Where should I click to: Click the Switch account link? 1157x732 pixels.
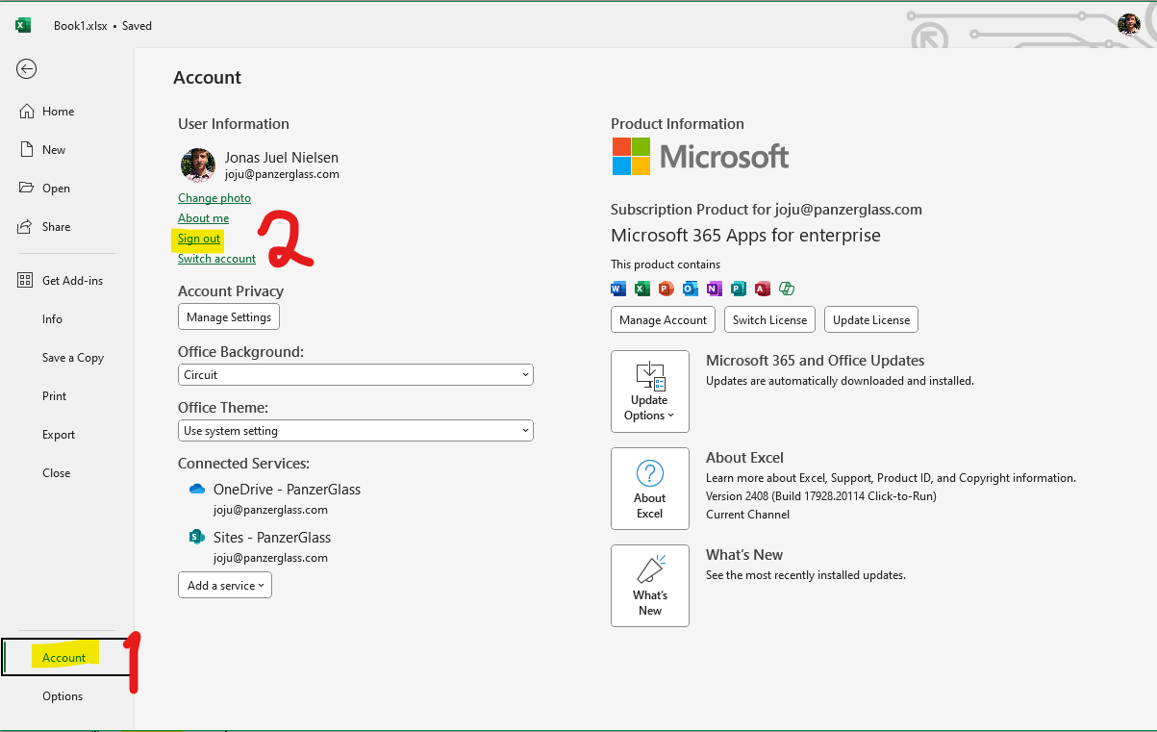[216, 259]
